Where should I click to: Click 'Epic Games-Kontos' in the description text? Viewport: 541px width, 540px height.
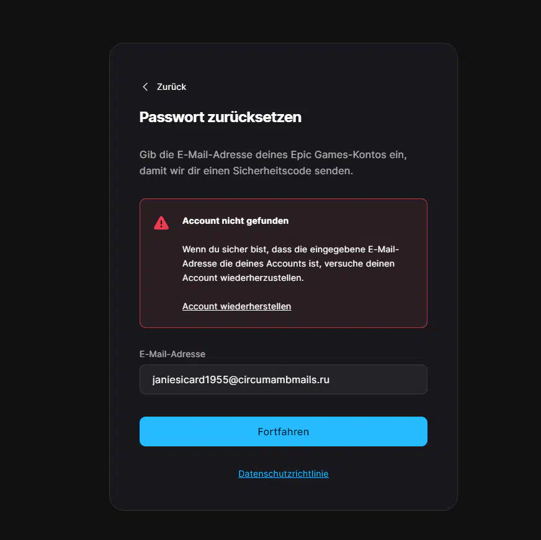click(339, 155)
